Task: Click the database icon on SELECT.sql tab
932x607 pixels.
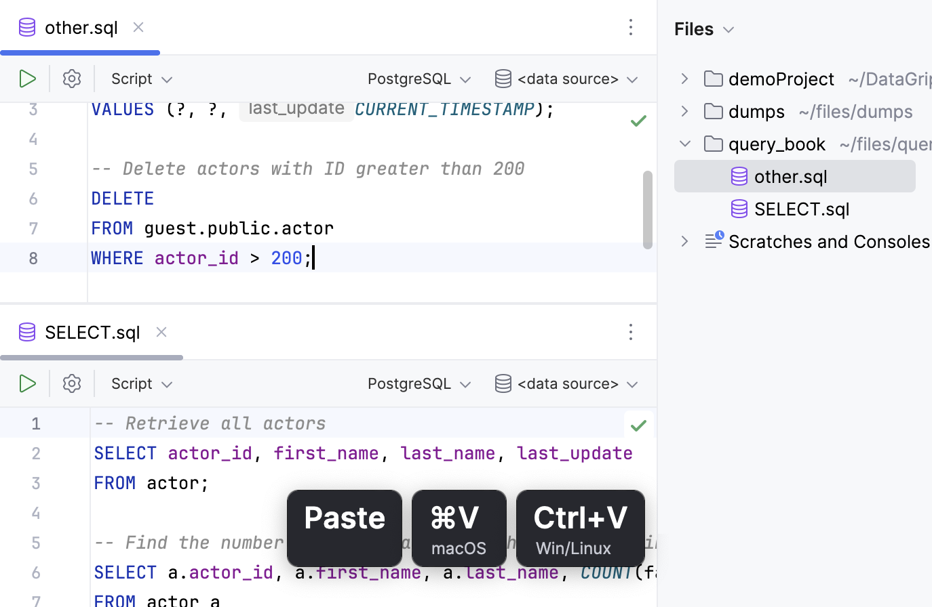Action: (27, 332)
